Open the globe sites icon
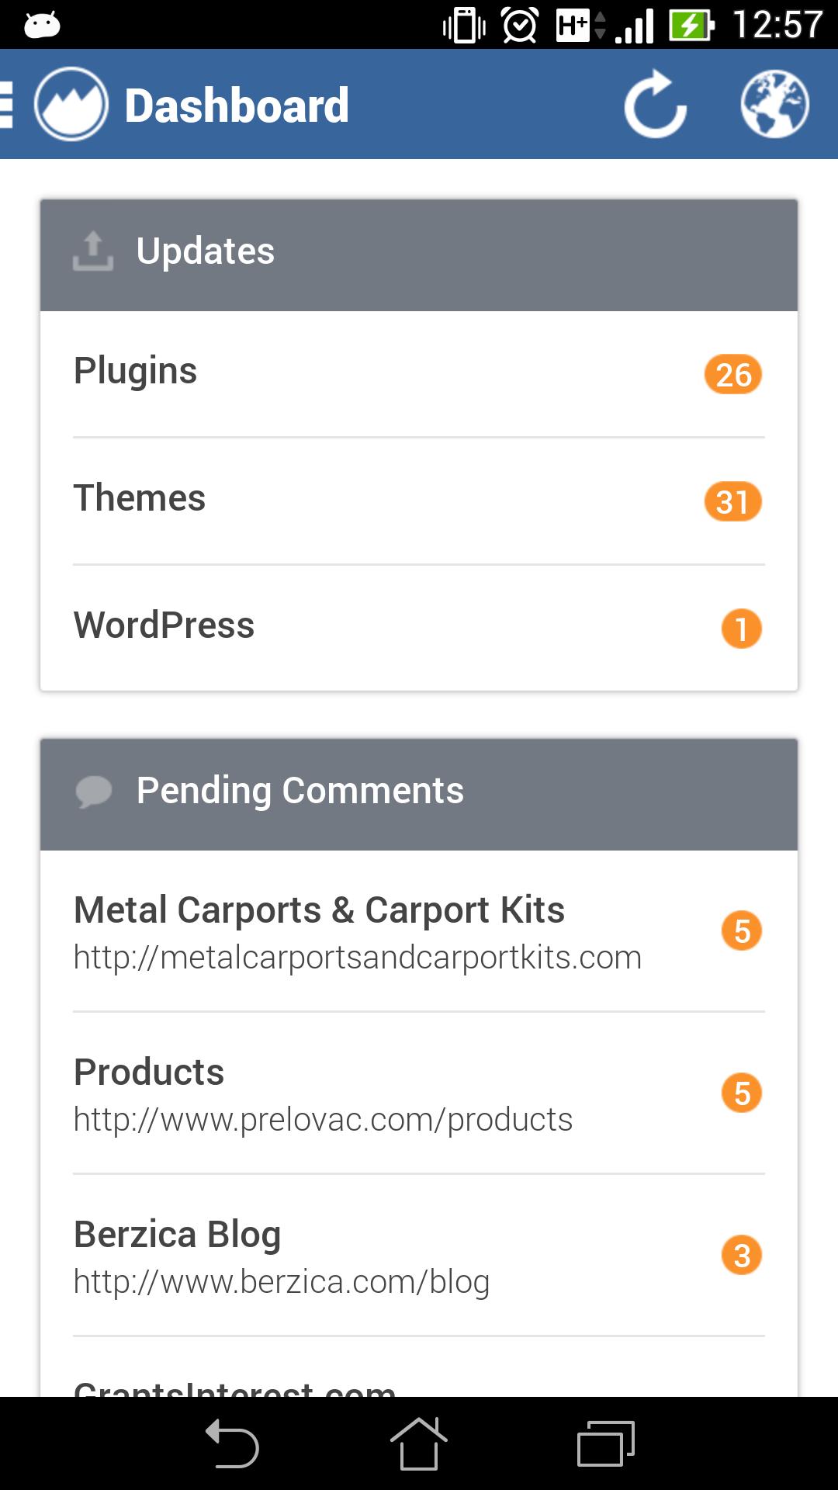 pos(774,105)
